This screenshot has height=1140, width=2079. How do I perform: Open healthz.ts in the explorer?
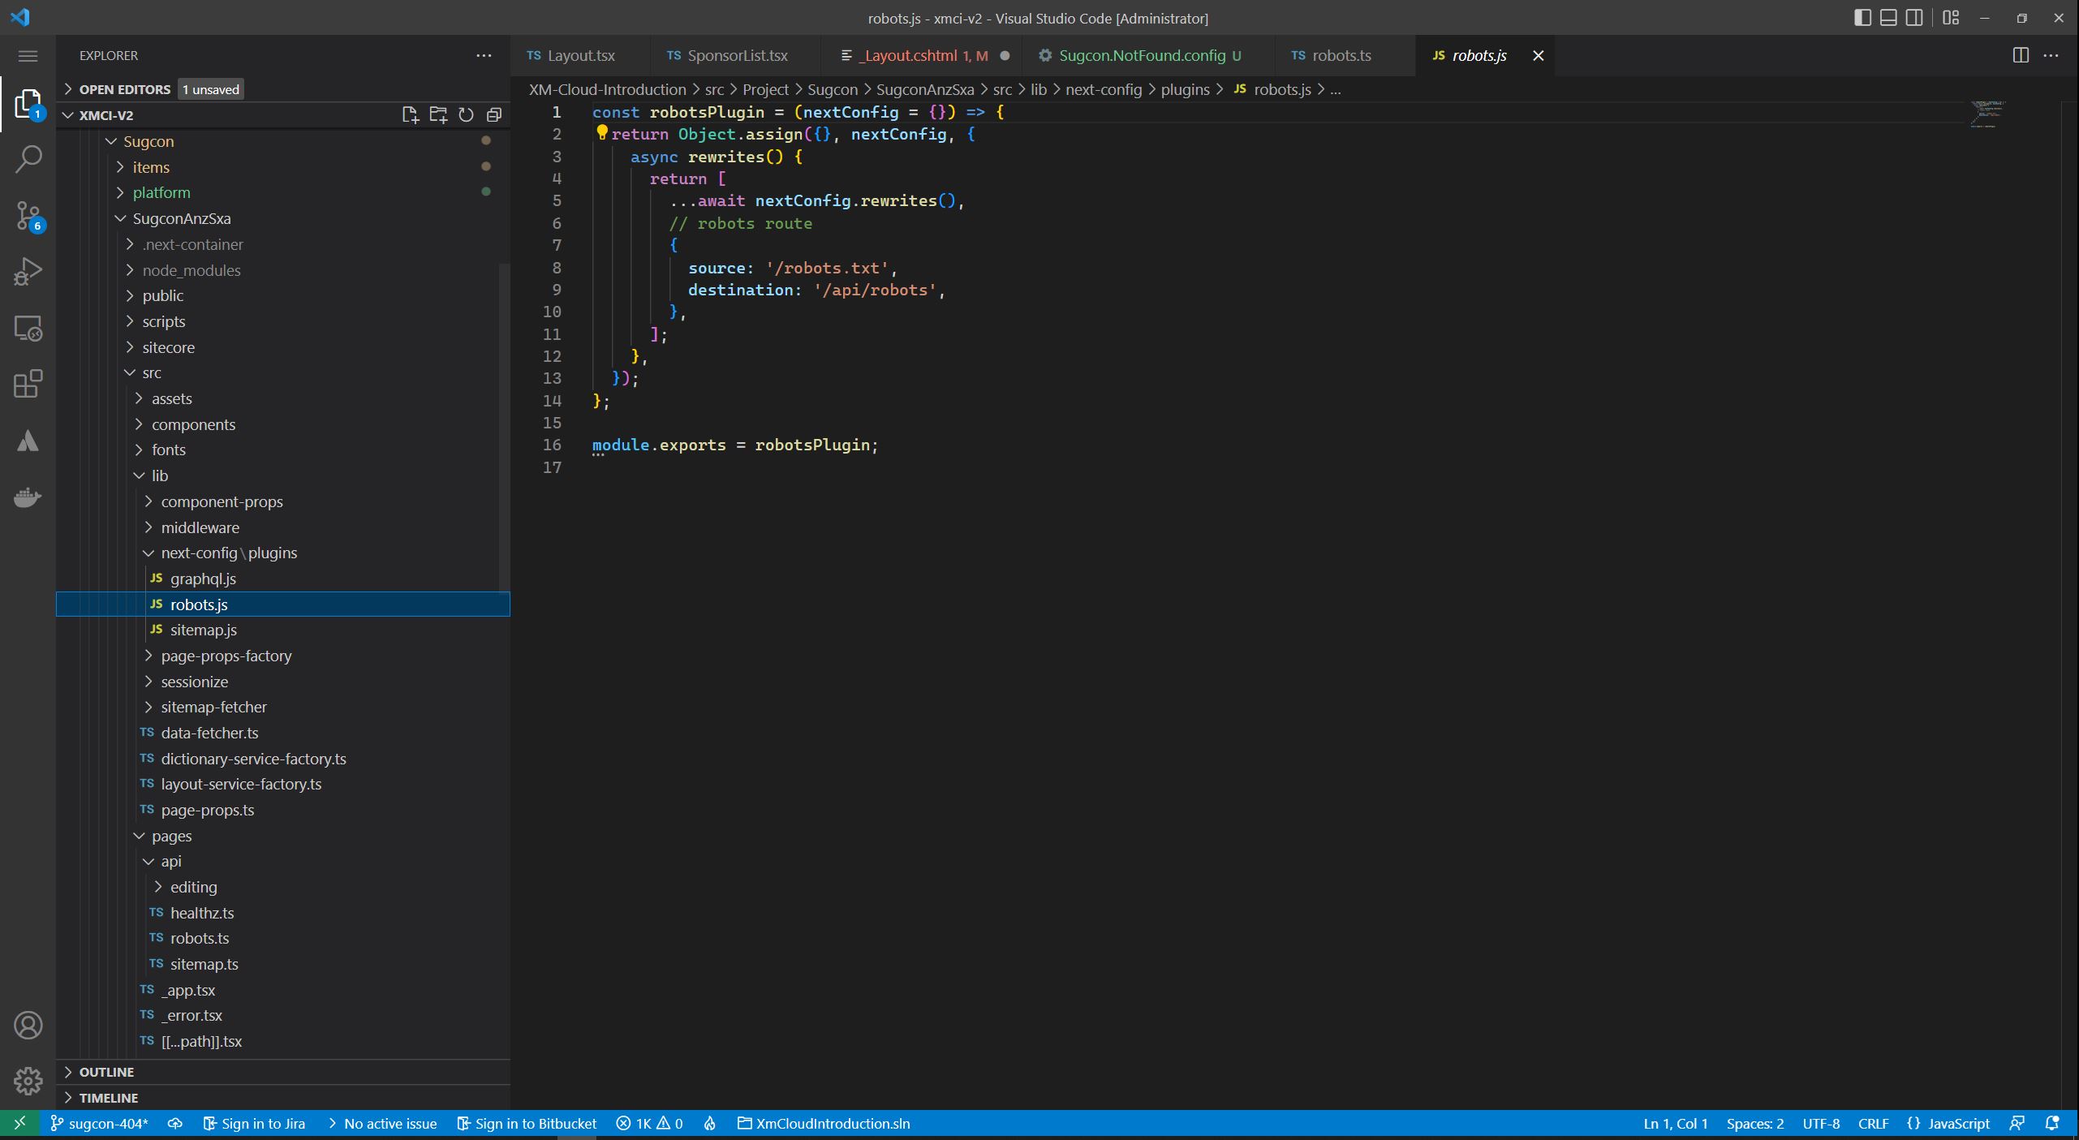[202, 913]
